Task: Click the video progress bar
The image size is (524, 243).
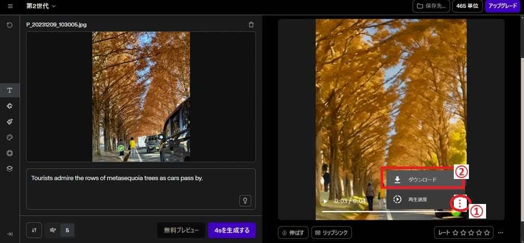Action: [385, 211]
